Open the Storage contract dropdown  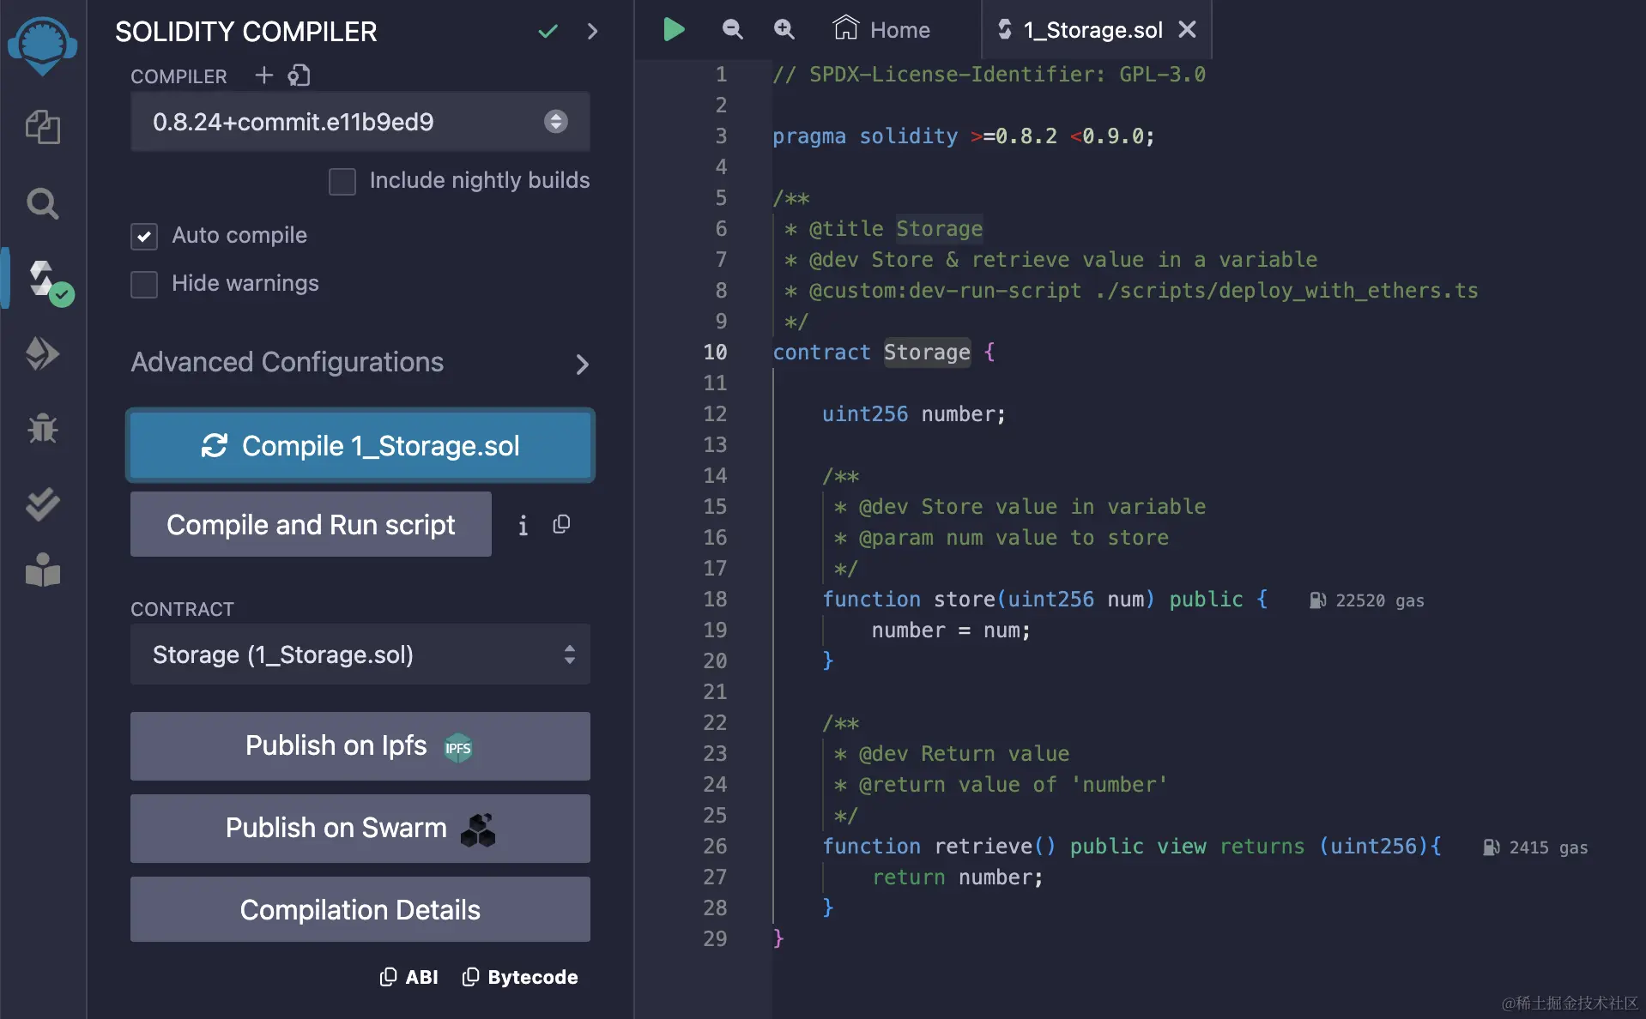point(360,654)
